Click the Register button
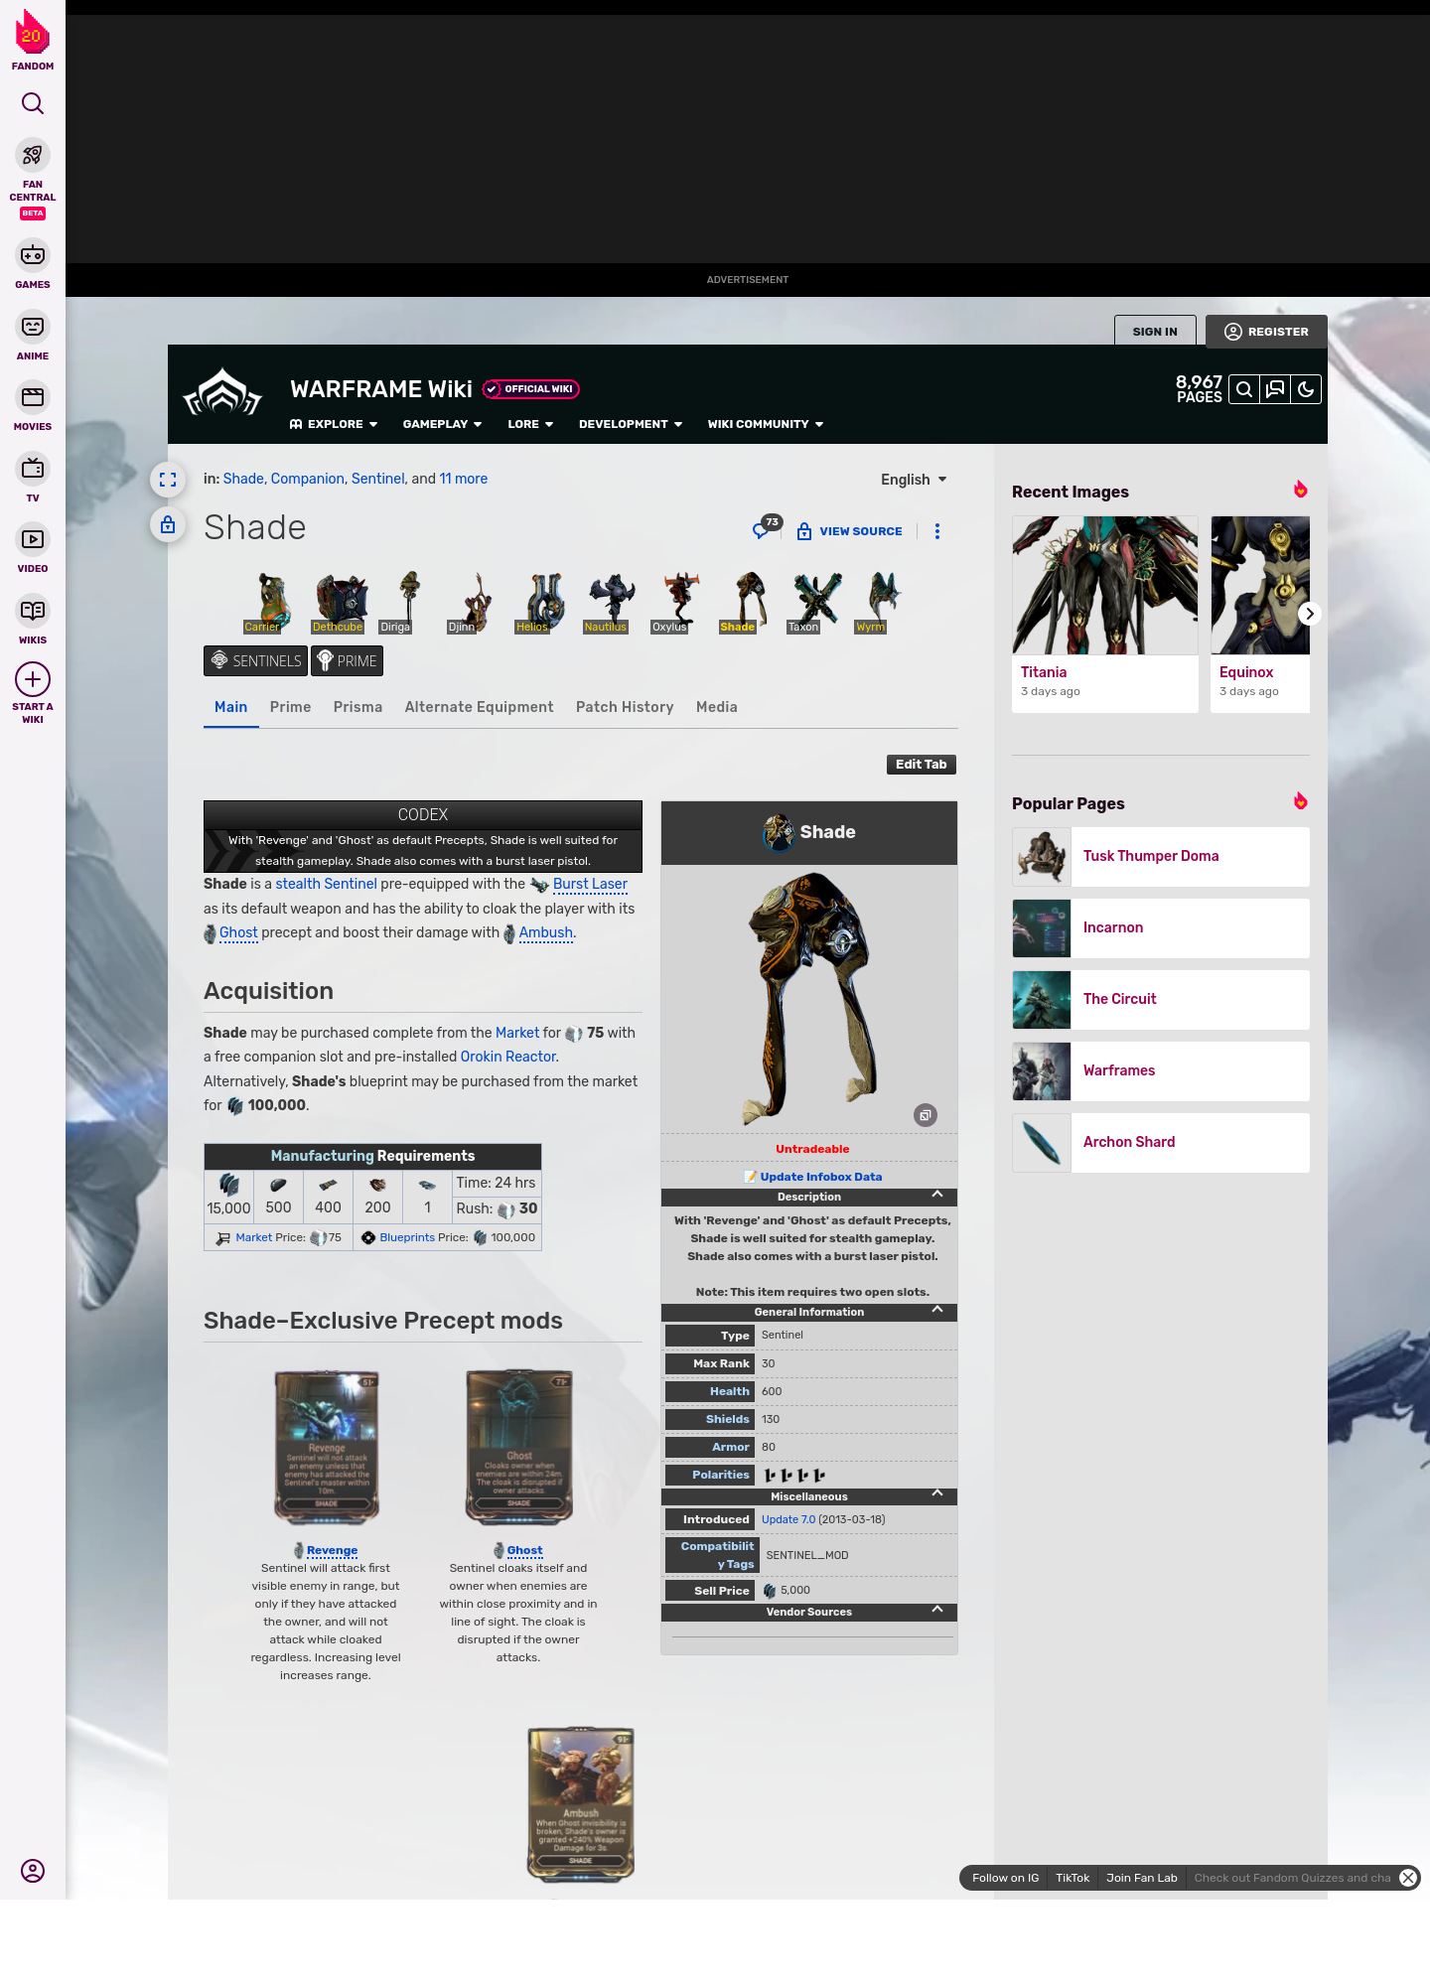Image resolution: width=1430 pixels, height=1986 pixels. (1266, 332)
